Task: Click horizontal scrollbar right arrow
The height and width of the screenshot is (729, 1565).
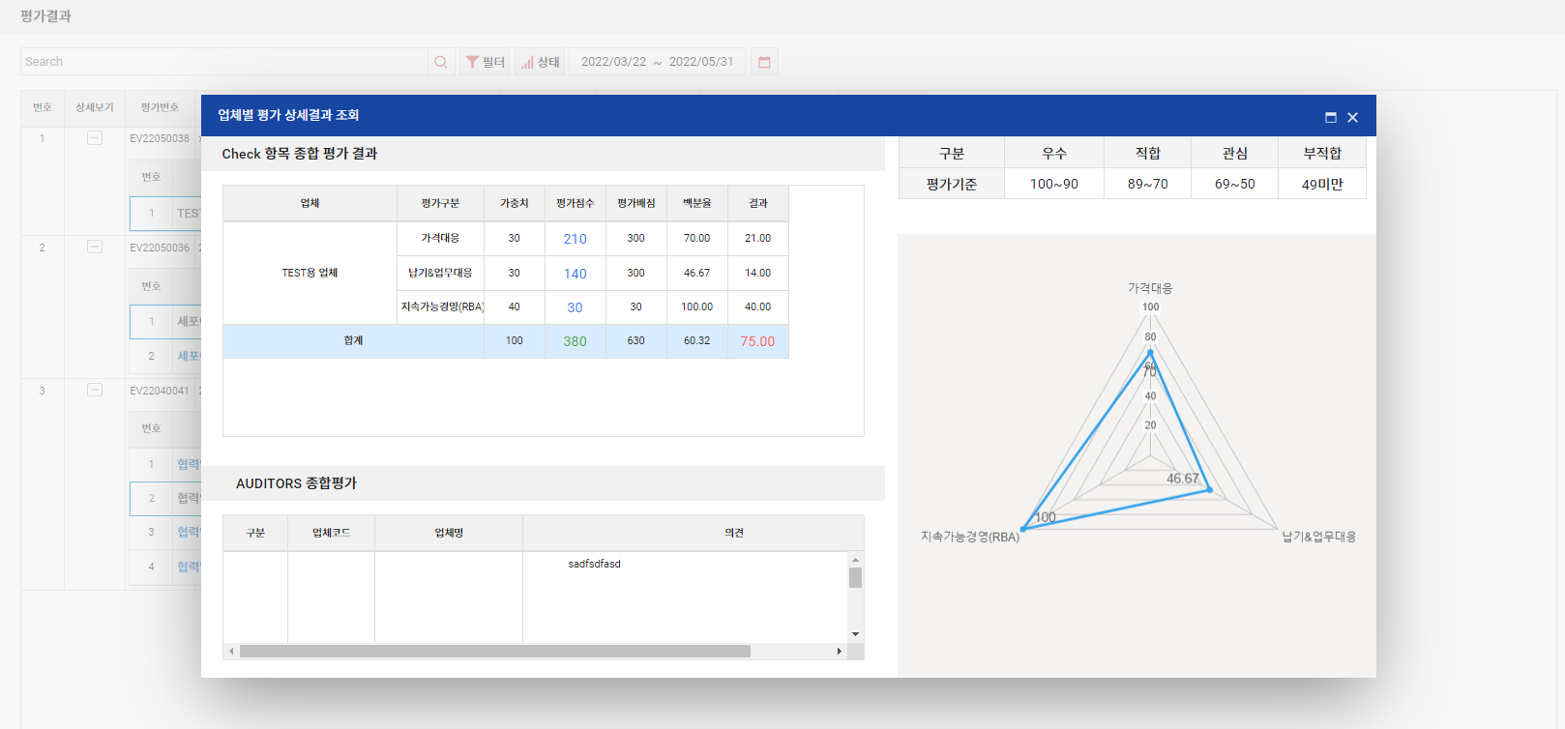Action: 840,652
